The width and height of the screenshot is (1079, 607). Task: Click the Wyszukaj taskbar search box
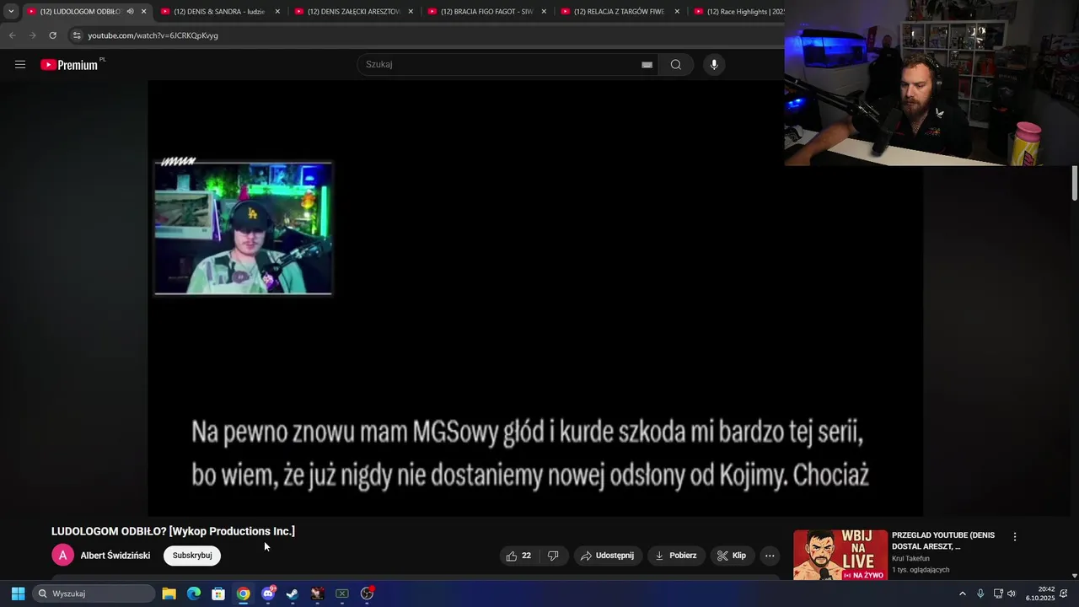(94, 594)
